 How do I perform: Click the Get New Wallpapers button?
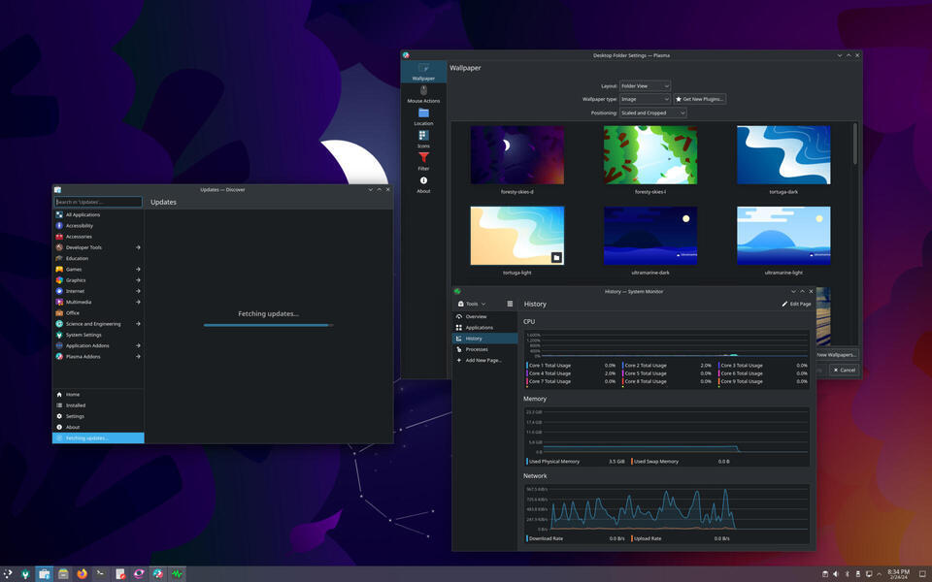coord(837,355)
